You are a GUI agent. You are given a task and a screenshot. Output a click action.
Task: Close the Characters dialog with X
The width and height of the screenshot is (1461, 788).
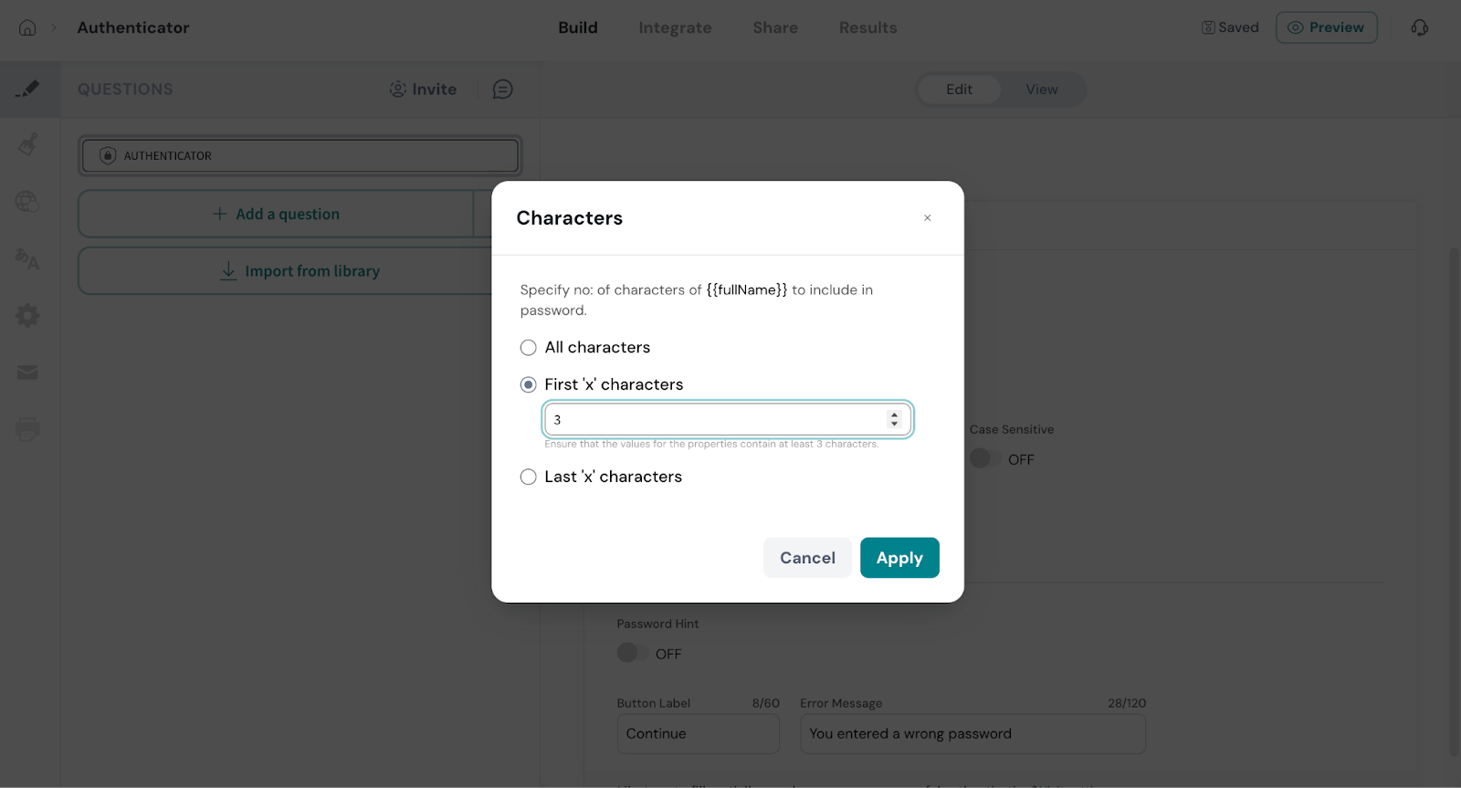tap(927, 218)
